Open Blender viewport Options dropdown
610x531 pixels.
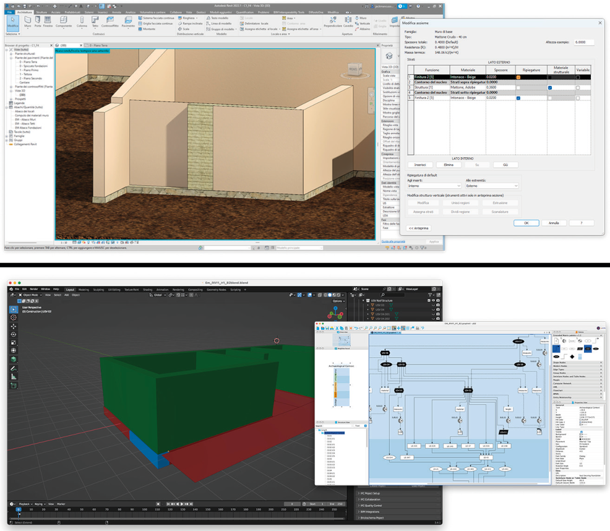pyautogui.click(x=338, y=301)
